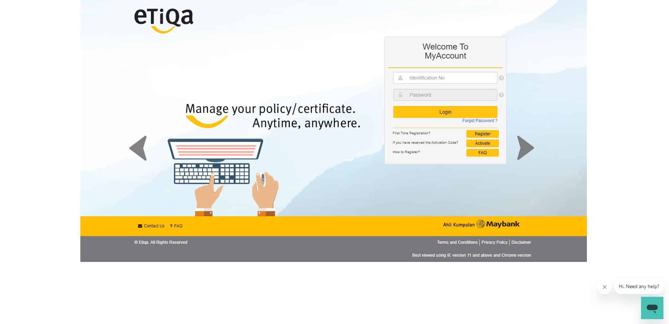Click 'If you have received the Activation Code?' text
Screen dimensions: 669x324
pos(425,143)
